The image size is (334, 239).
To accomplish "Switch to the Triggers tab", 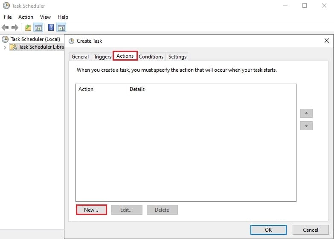I will click(102, 57).
